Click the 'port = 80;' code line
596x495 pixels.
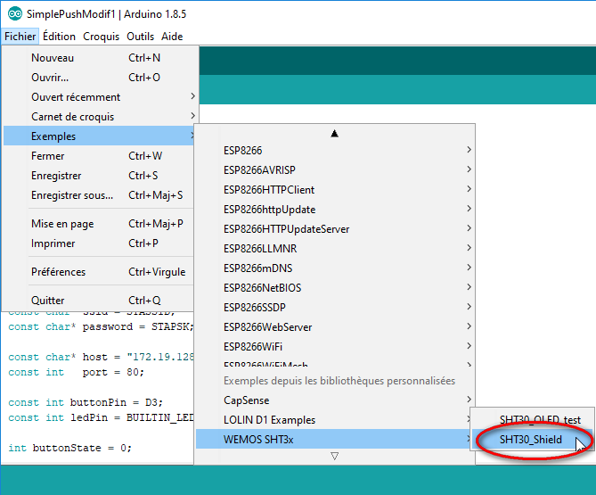coord(76,372)
